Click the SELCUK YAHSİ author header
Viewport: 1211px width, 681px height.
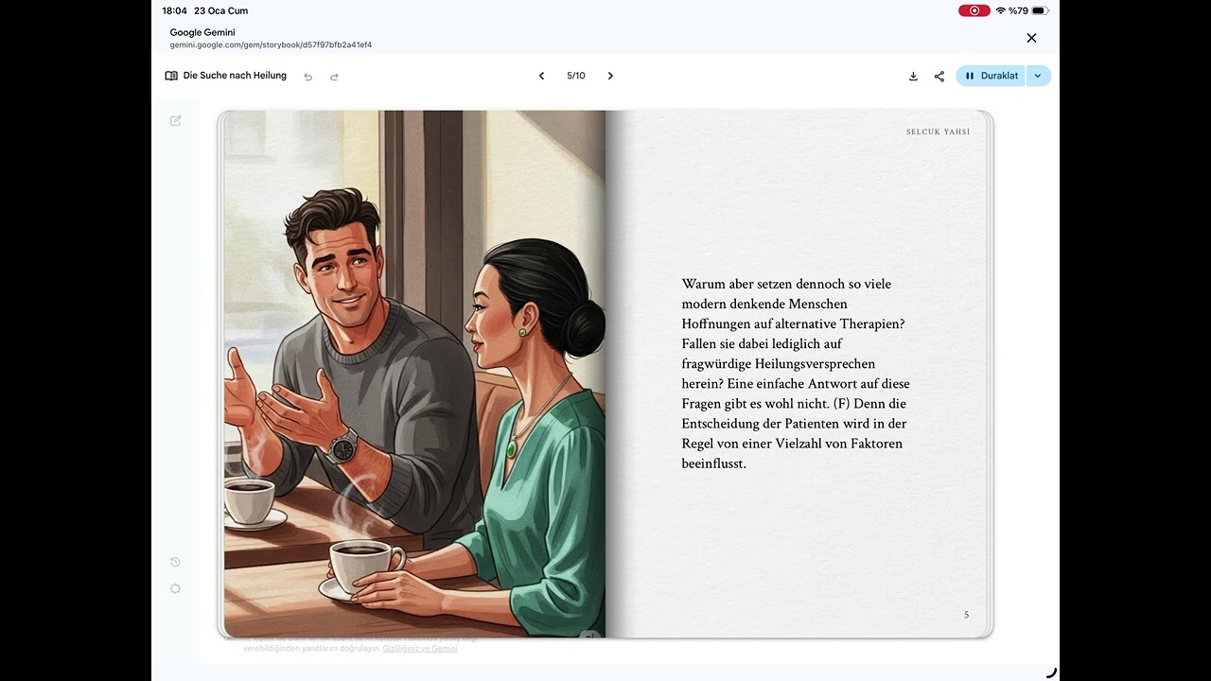[938, 131]
